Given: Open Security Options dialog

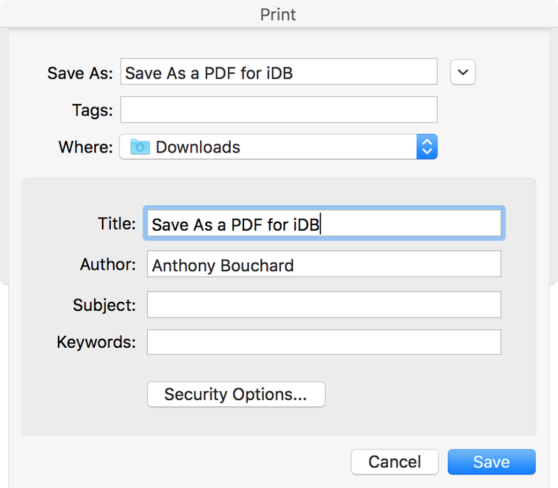Looking at the screenshot, I should tap(236, 394).
